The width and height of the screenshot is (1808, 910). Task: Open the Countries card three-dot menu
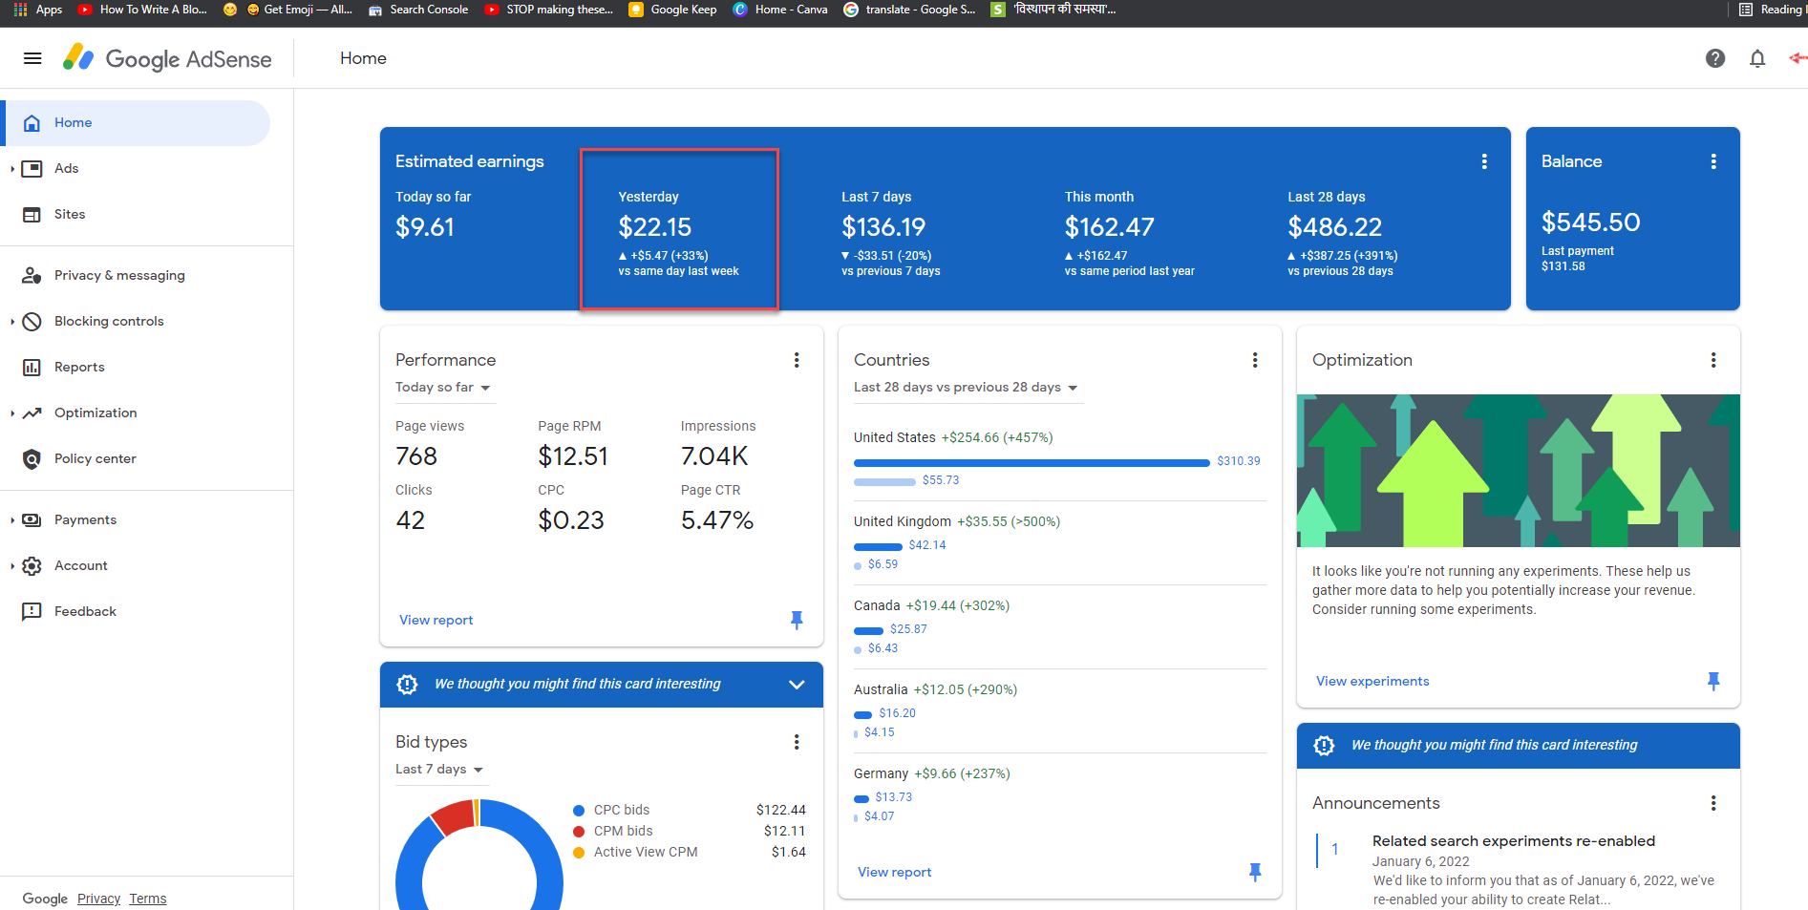pyautogui.click(x=1255, y=360)
